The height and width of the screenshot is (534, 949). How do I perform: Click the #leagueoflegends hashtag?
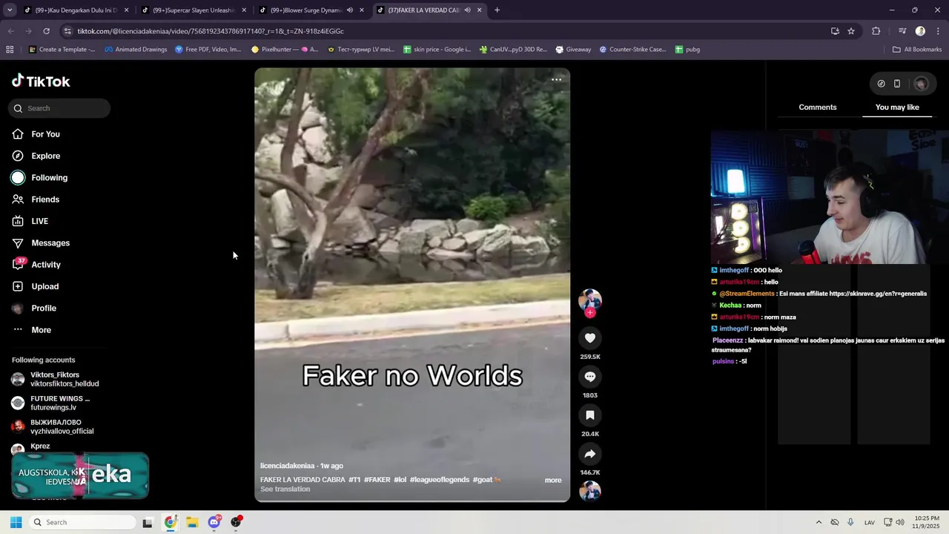click(440, 480)
